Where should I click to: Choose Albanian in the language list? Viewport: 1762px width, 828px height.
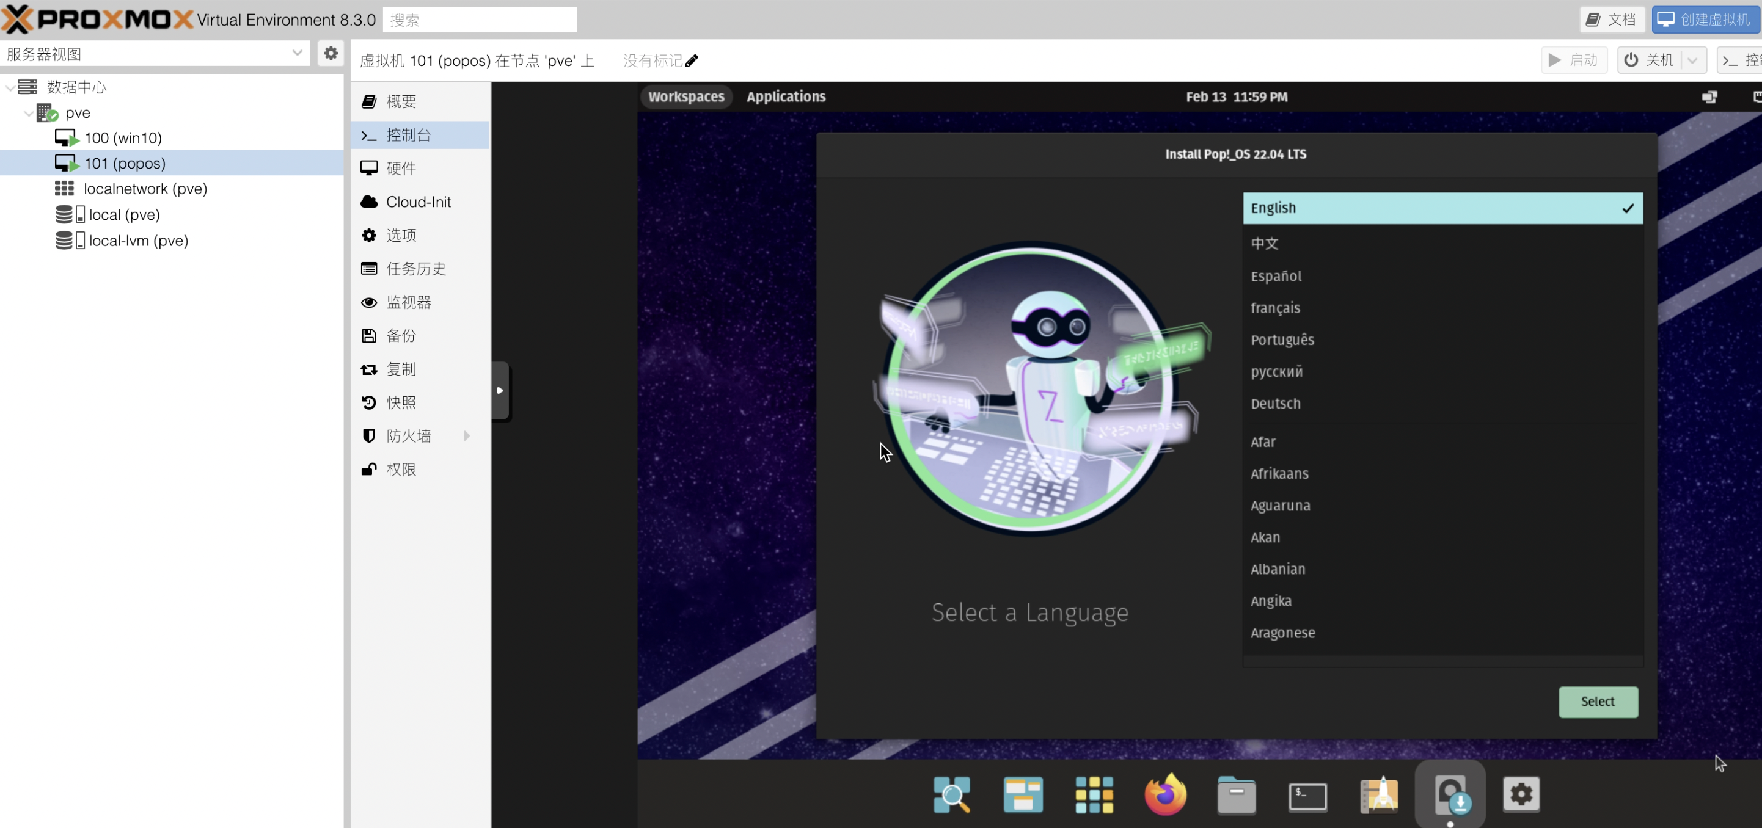[1442, 569]
